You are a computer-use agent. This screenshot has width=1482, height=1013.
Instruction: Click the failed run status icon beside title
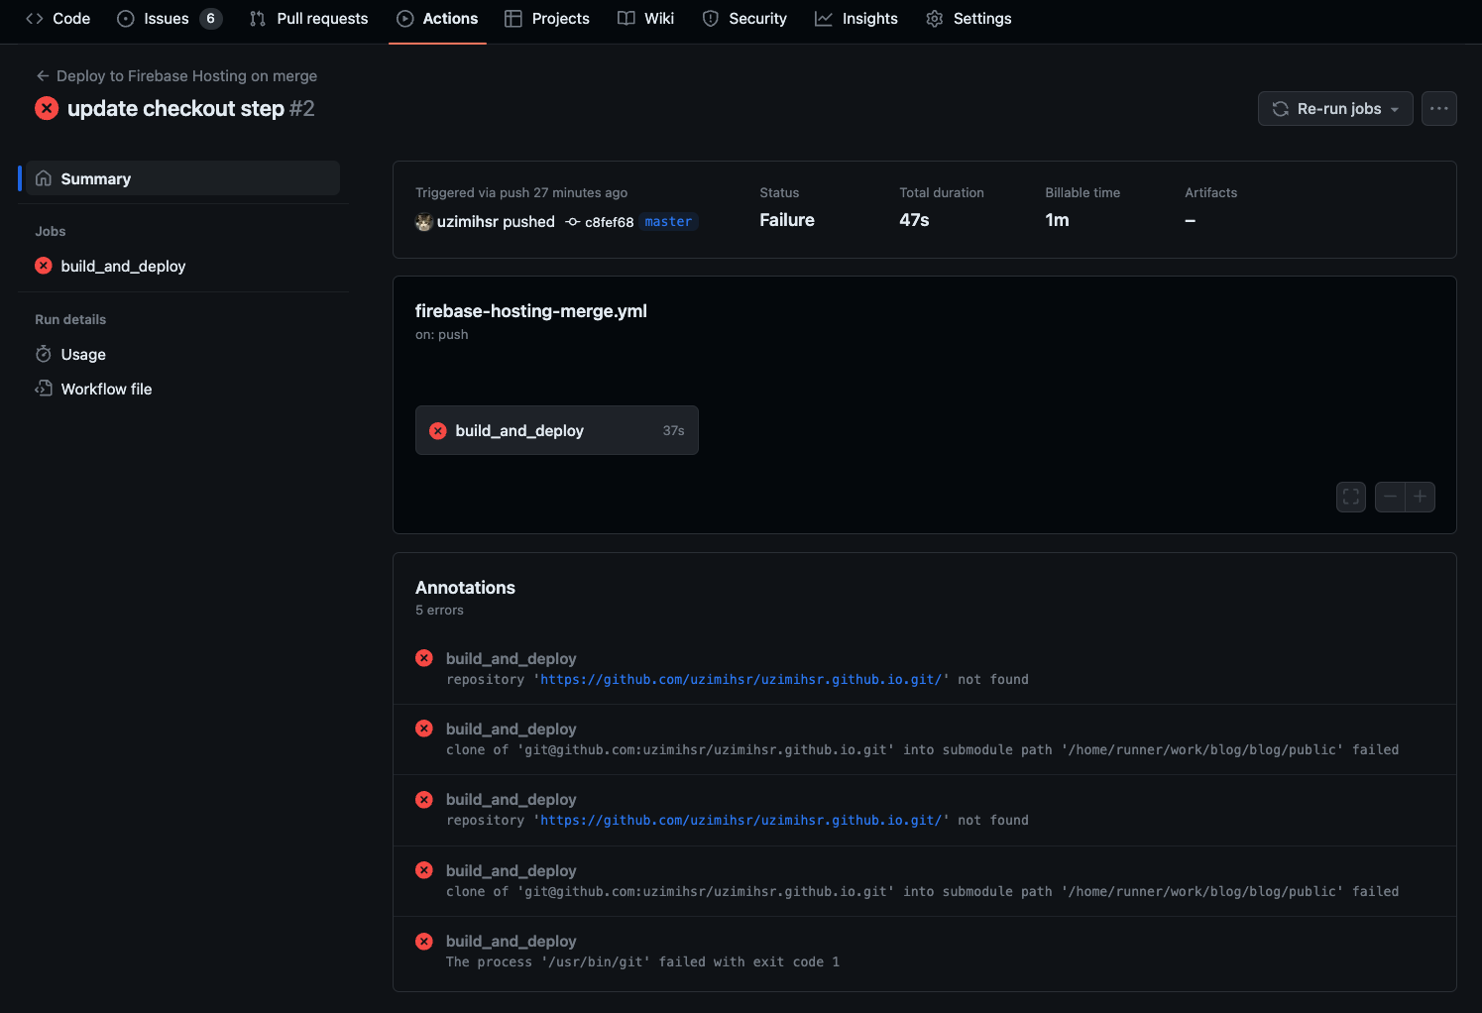pos(47,108)
